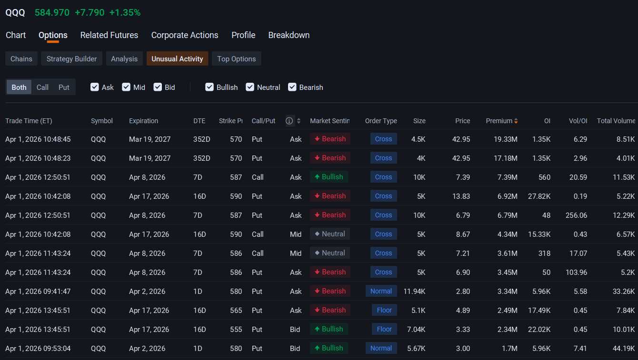638x360 pixels.
Task: Click the 2.49M premium value
Action: (x=508, y=310)
